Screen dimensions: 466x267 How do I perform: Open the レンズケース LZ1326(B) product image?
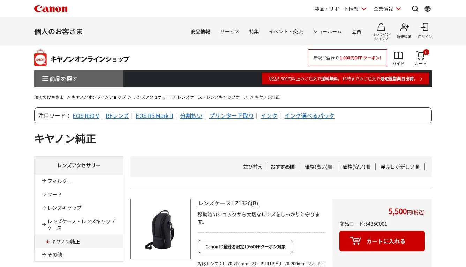click(160, 229)
